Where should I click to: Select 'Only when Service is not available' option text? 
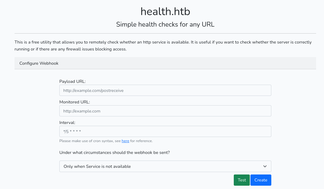click(x=97, y=166)
